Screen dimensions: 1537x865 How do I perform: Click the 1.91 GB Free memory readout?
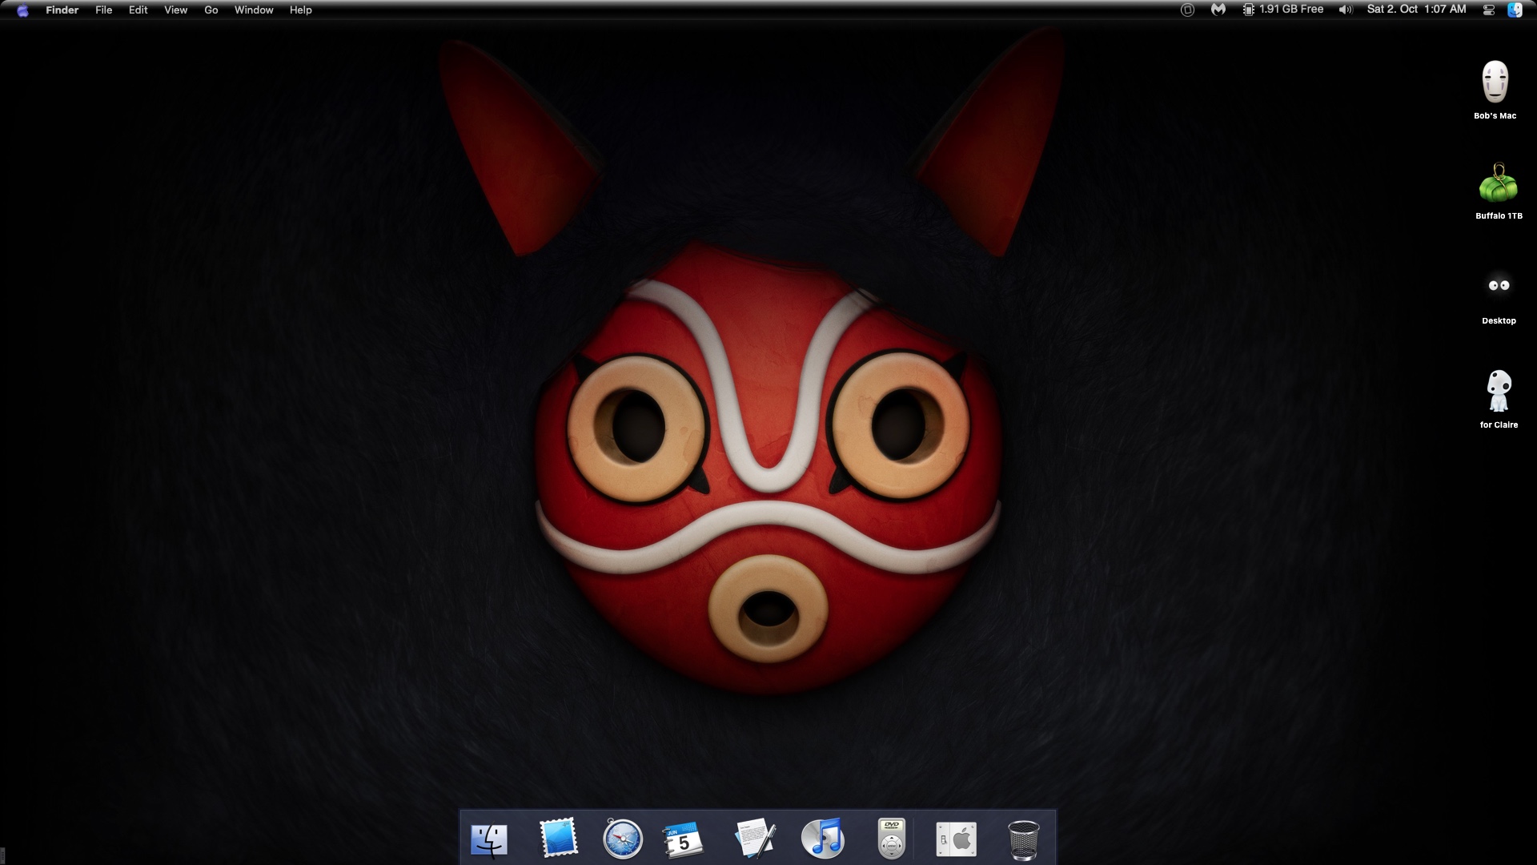pyautogui.click(x=1290, y=10)
